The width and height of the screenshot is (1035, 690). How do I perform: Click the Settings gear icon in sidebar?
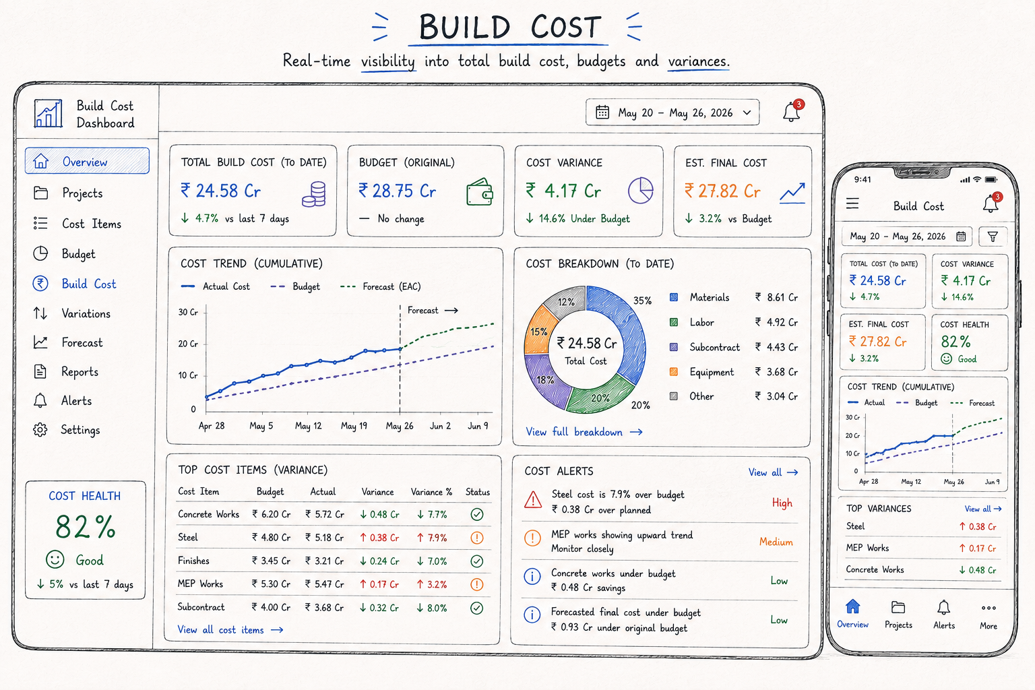(40, 430)
